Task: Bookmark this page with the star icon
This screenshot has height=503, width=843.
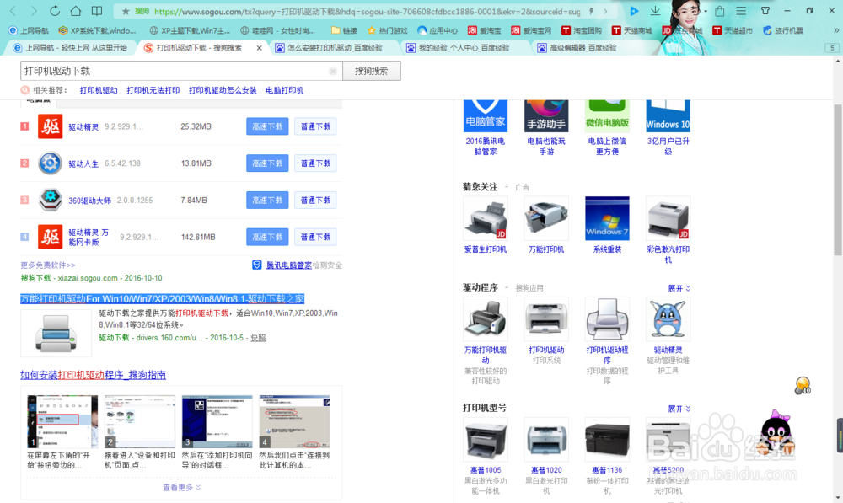Action: pyautogui.click(x=126, y=11)
